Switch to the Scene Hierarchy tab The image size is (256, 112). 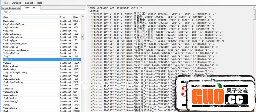[x=11, y=8]
